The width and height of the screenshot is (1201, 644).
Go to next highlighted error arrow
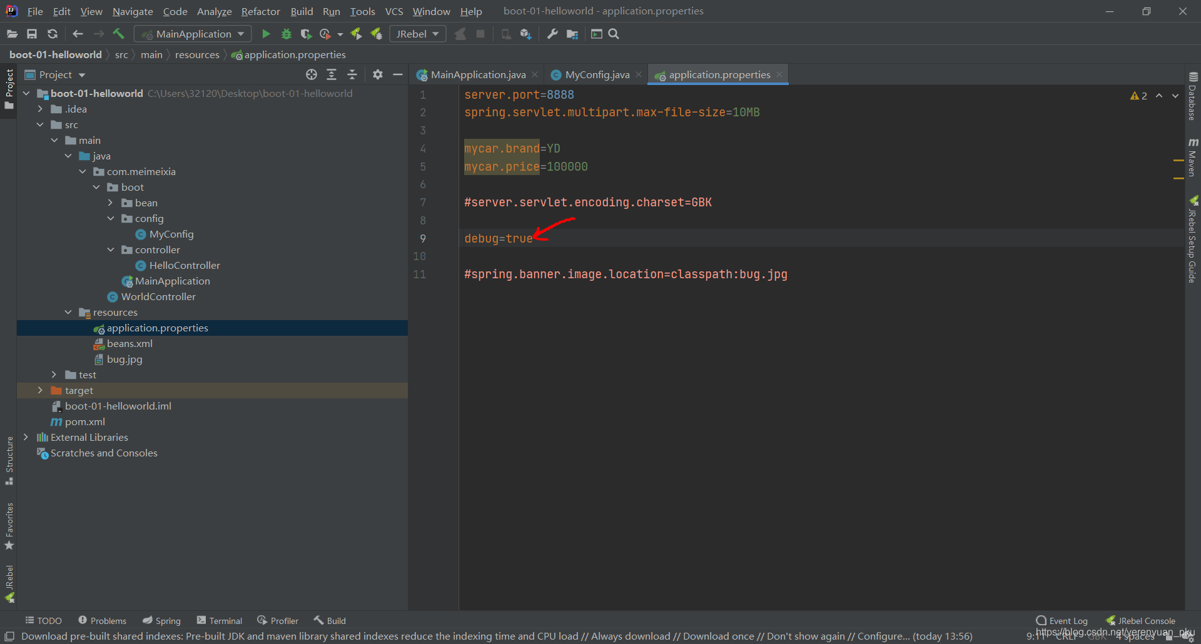pos(1175,96)
